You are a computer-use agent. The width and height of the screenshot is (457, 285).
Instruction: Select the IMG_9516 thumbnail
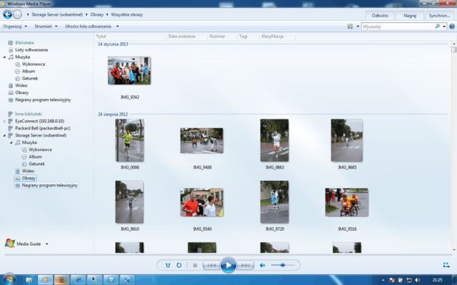pyautogui.click(x=347, y=203)
